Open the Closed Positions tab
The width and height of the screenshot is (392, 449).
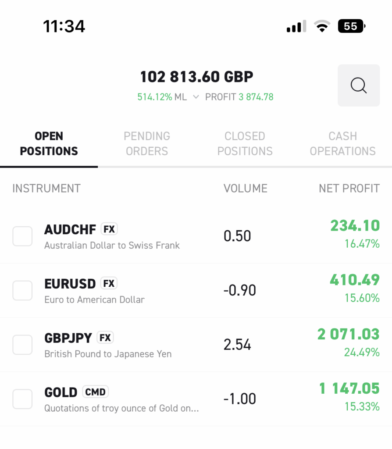click(x=245, y=143)
